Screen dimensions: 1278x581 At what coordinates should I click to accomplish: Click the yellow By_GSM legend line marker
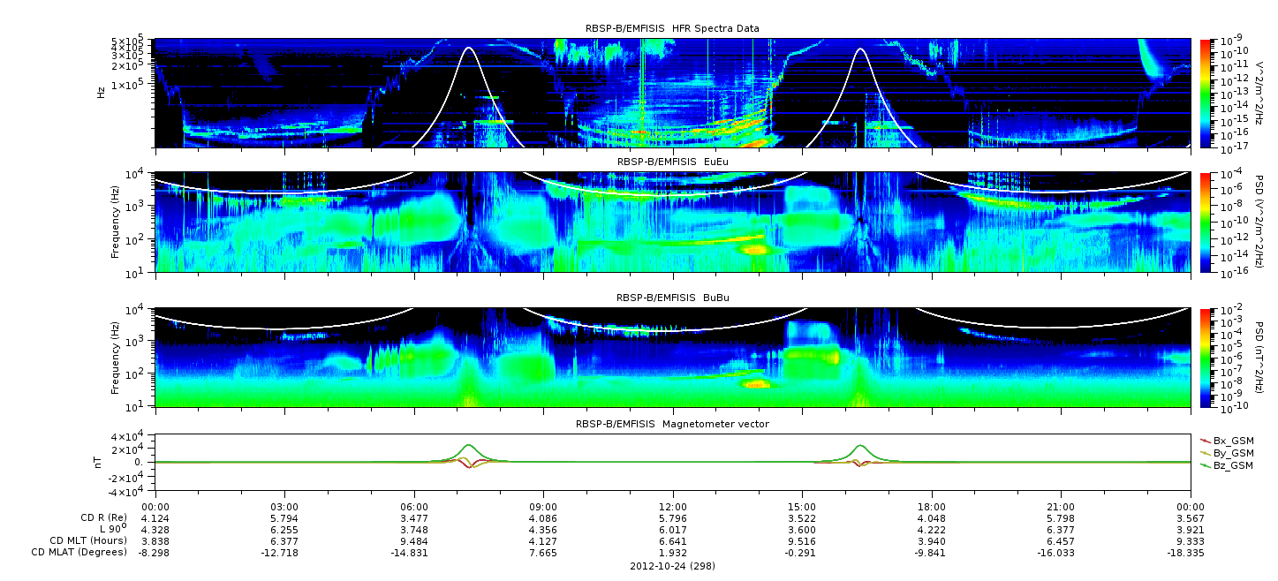[1206, 452]
